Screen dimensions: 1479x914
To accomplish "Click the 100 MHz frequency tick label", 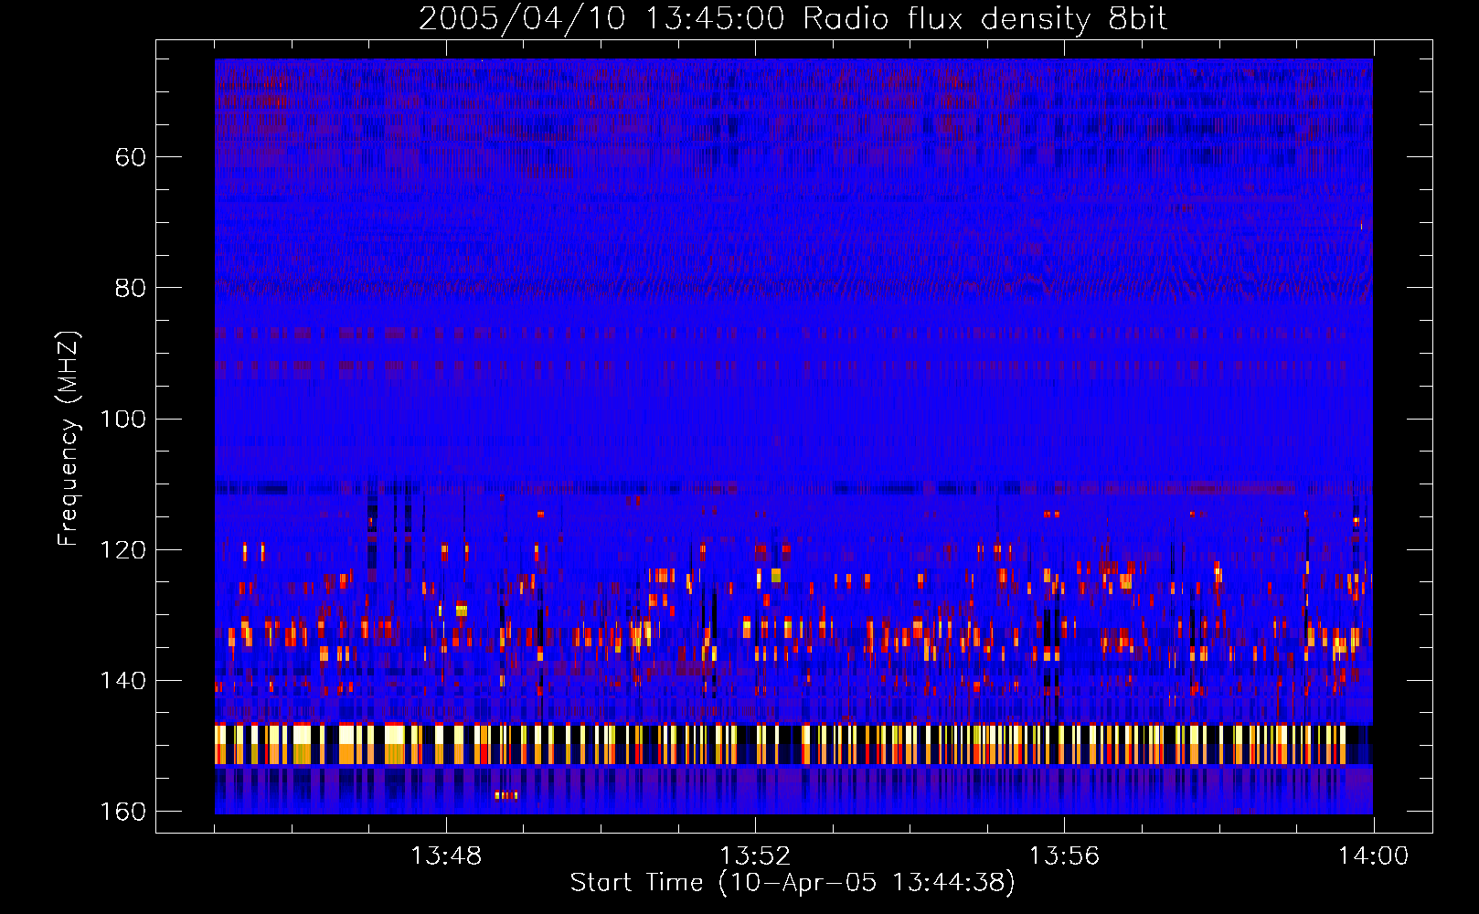I will click(122, 419).
